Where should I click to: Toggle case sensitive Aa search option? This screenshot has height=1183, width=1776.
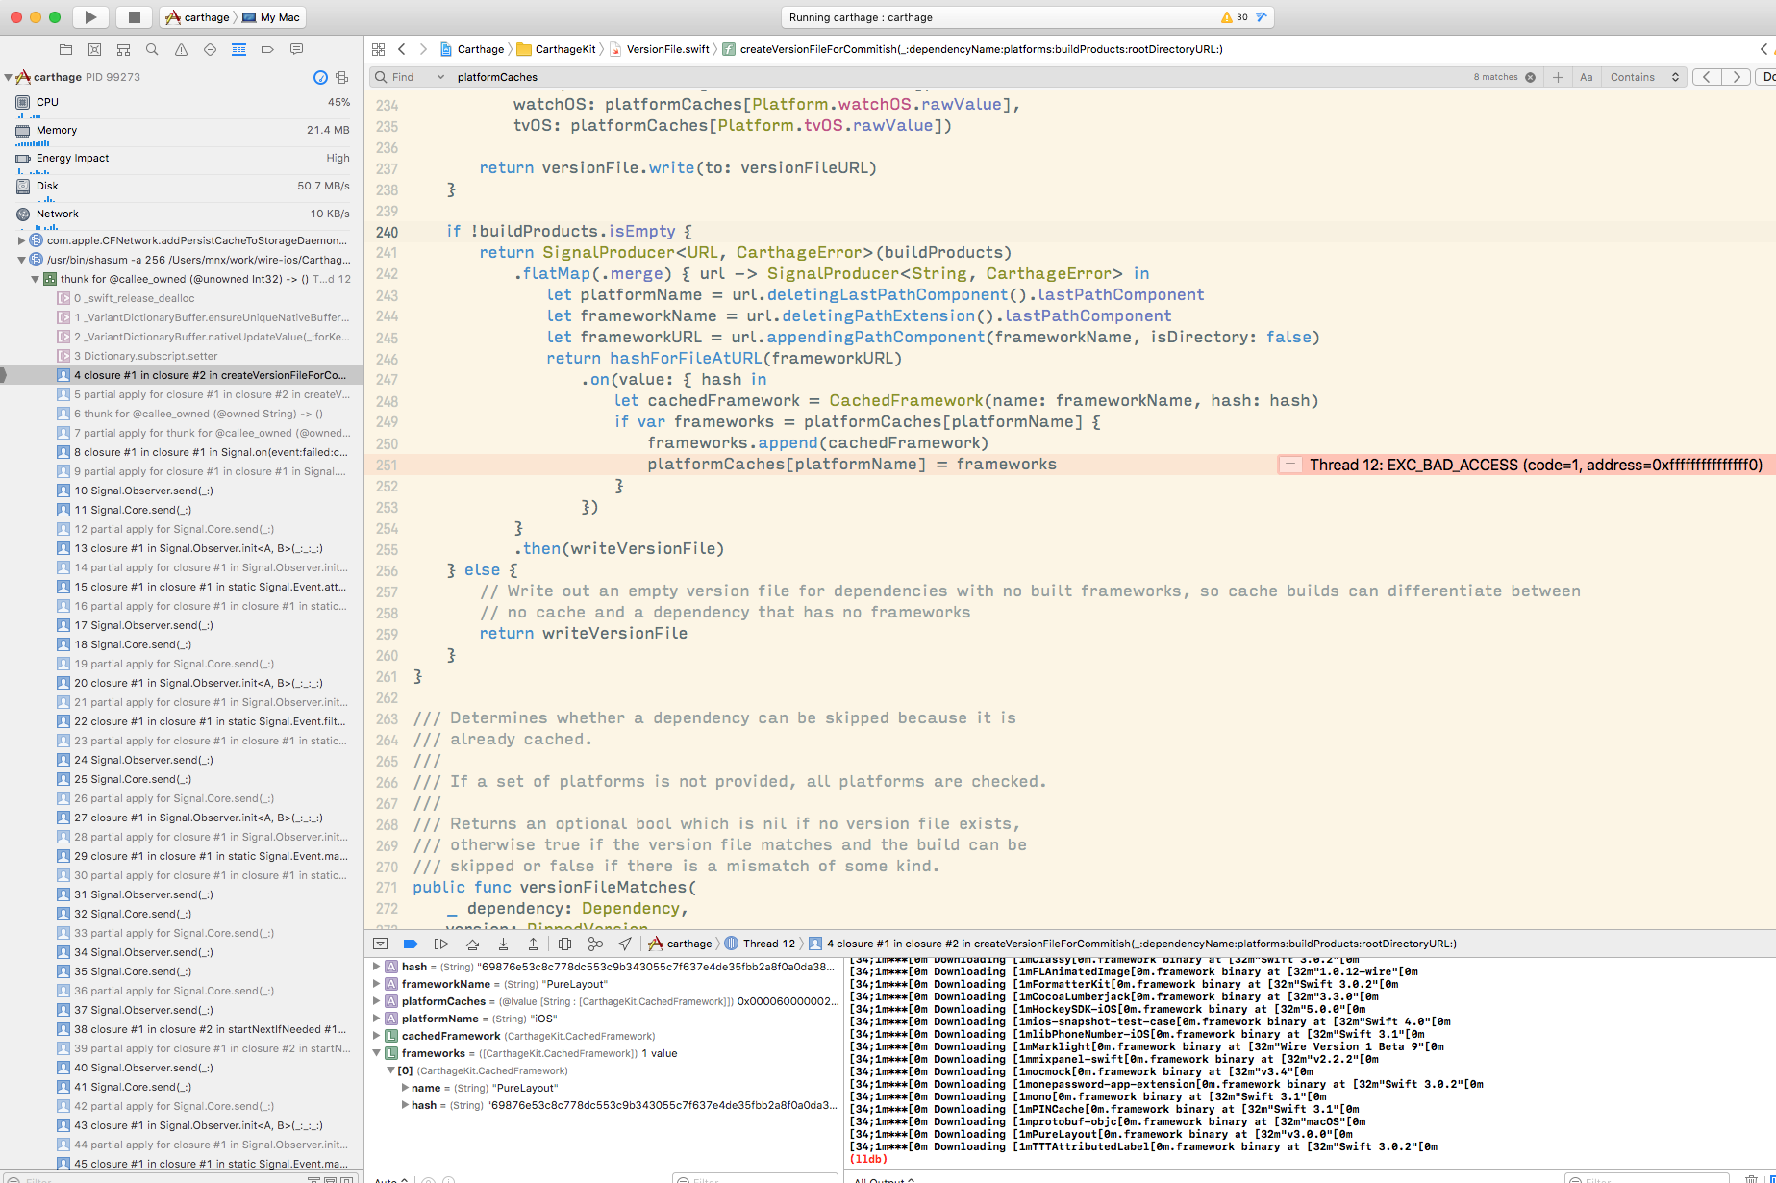pyautogui.click(x=1587, y=77)
